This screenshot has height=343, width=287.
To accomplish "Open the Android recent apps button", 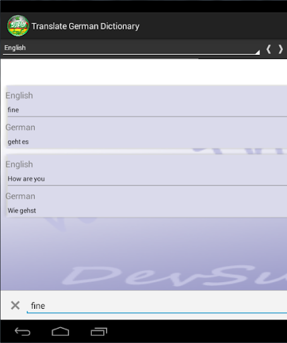I will pyautogui.click(x=99, y=332).
